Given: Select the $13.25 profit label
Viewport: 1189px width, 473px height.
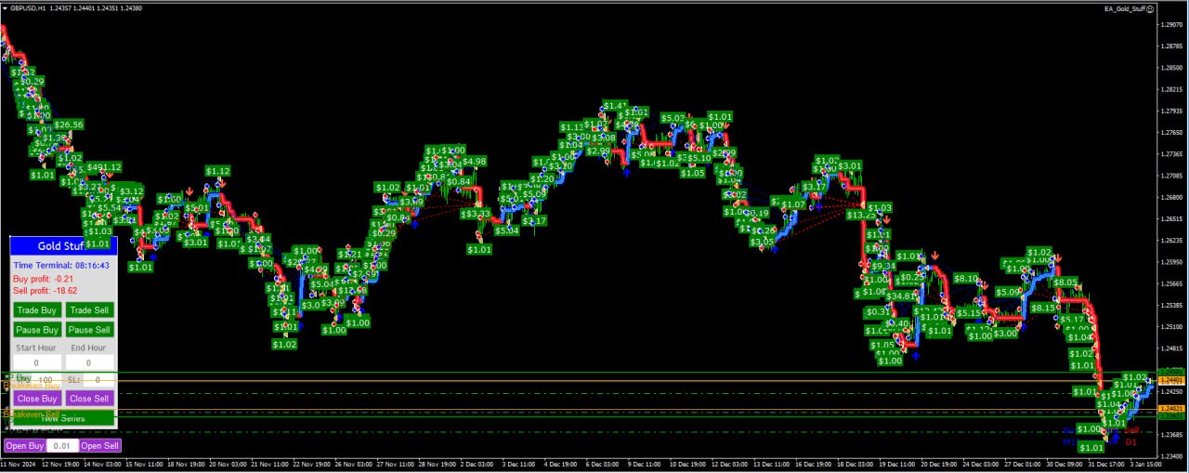Looking at the screenshot, I should click(860, 215).
